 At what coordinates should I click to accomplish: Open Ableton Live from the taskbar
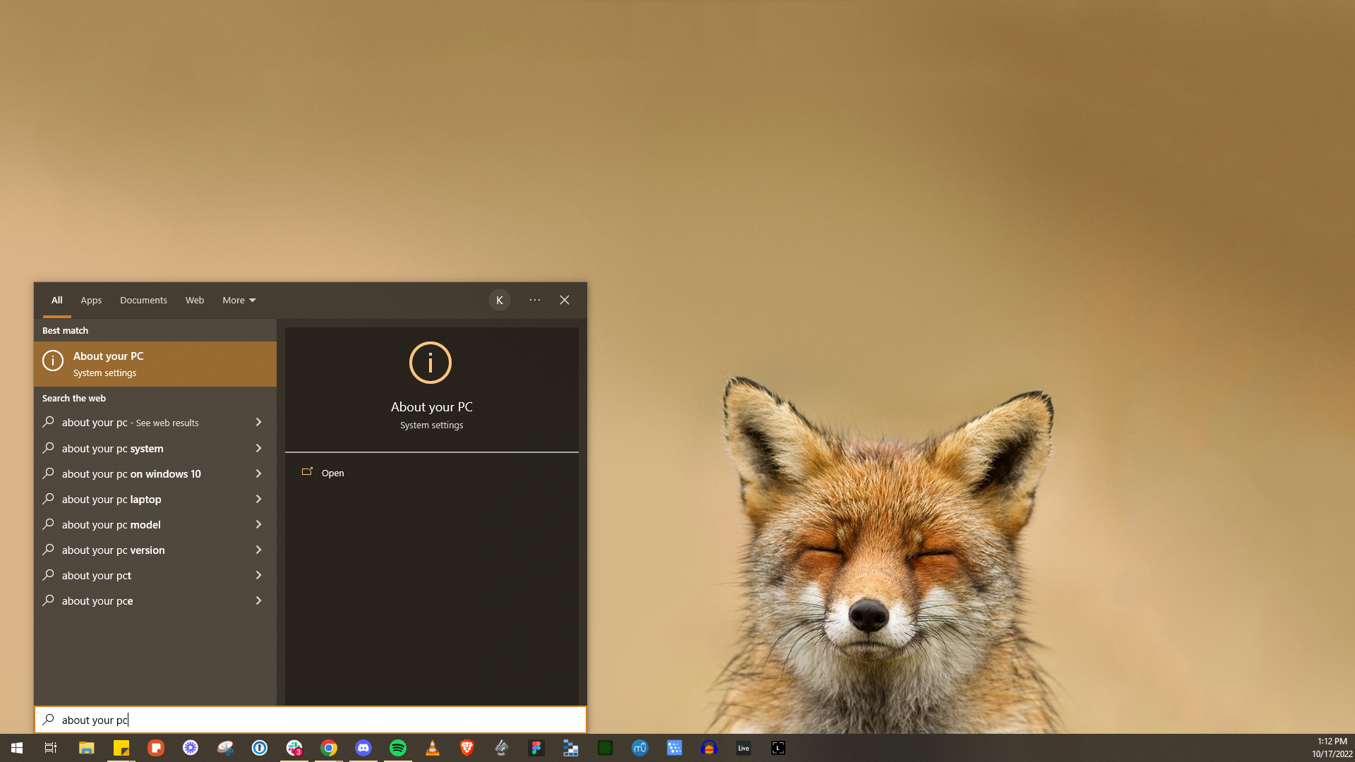(x=744, y=748)
